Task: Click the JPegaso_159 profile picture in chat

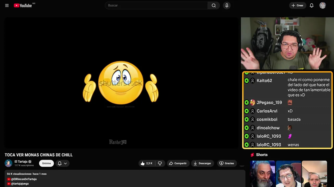Action: coord(252,103)
